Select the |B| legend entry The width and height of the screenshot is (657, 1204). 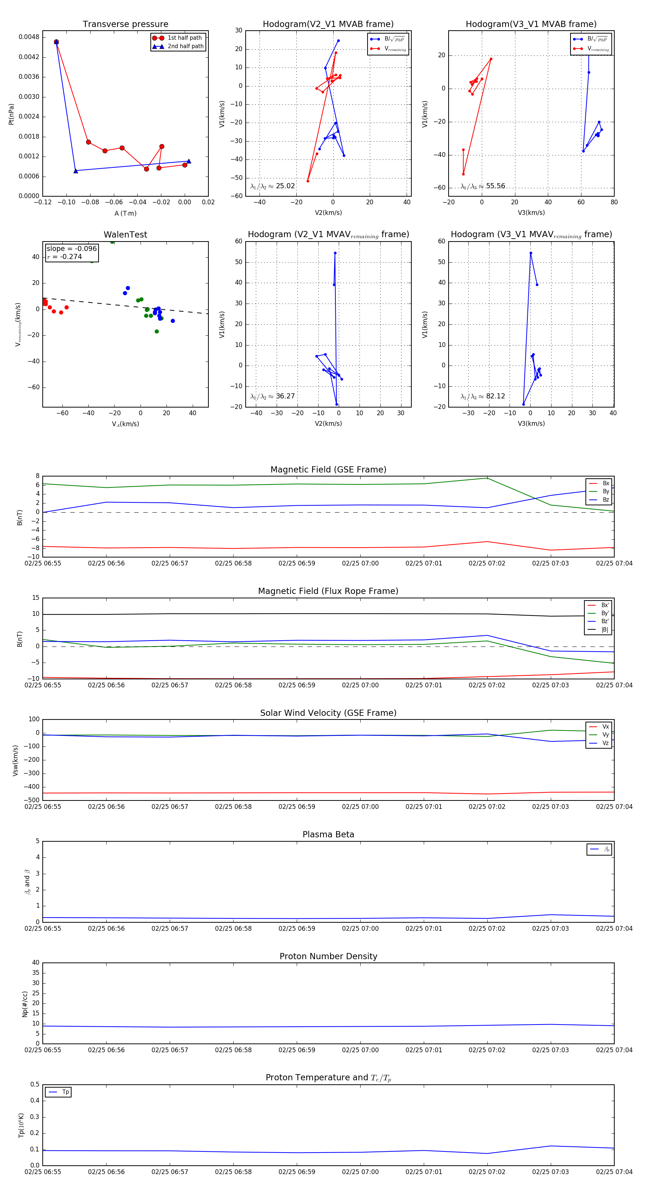(x=598, y=630)
